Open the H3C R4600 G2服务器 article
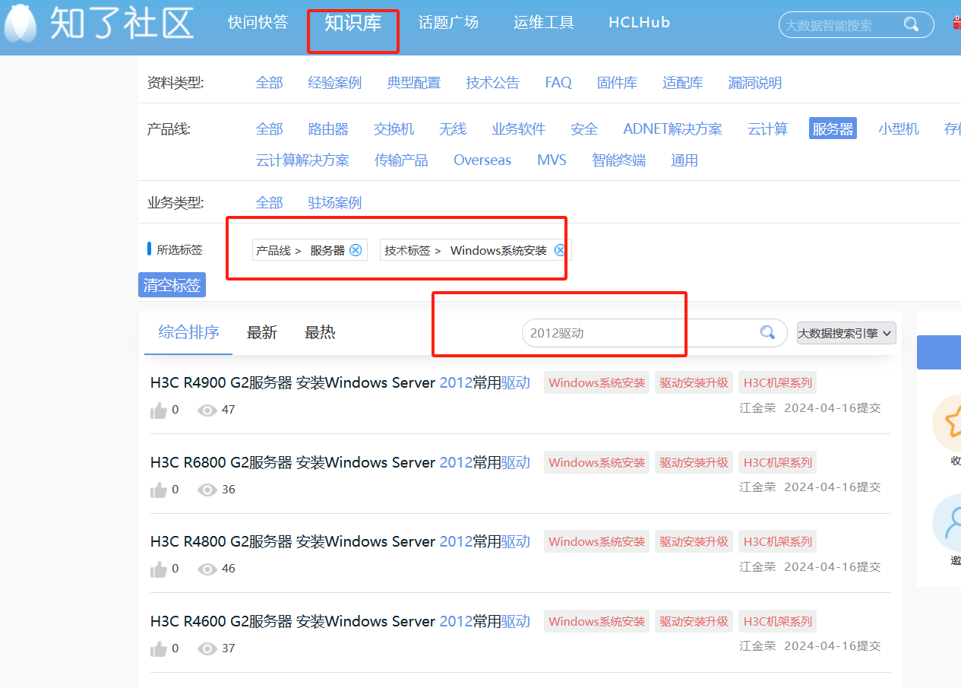The width and height of the screenshot is (961, 688). pos(340,621)
